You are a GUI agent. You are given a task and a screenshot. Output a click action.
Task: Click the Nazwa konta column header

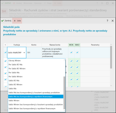55,45
